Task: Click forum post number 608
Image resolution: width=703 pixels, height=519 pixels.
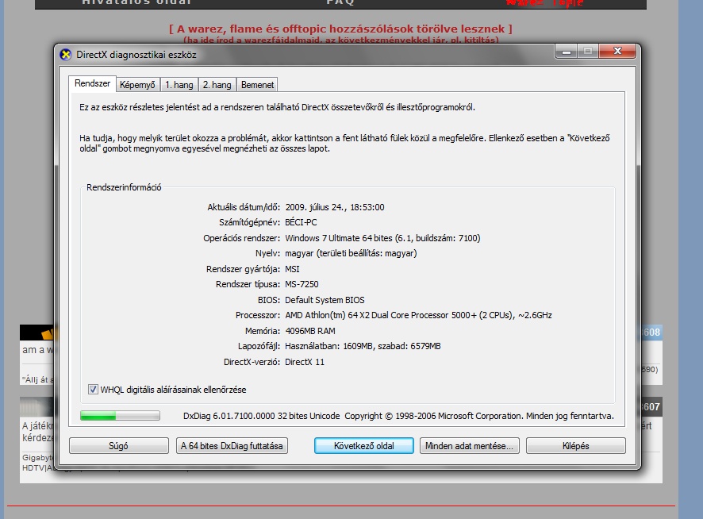Action: [651, 333]
